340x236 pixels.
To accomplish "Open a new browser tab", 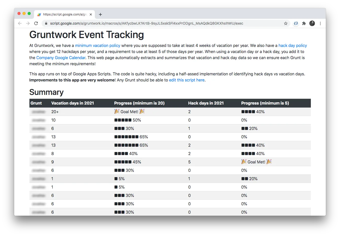I will tap(100, 14).
